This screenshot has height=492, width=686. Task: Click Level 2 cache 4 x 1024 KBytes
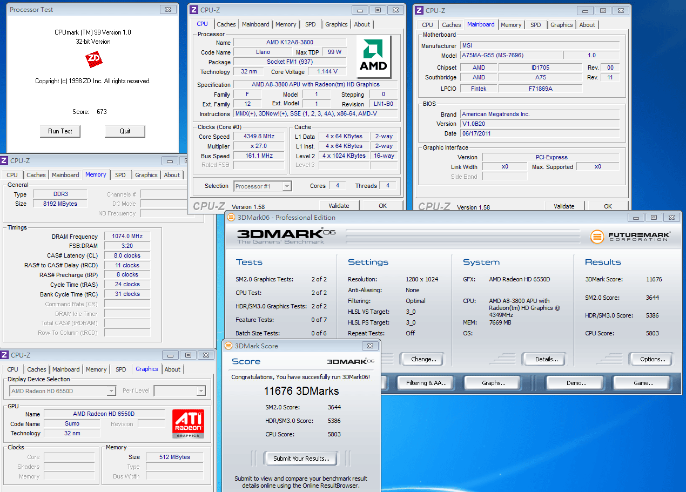pos(345,156)
